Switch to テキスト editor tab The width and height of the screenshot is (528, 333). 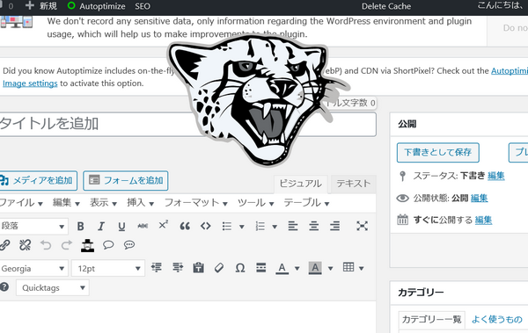point(353,184)
